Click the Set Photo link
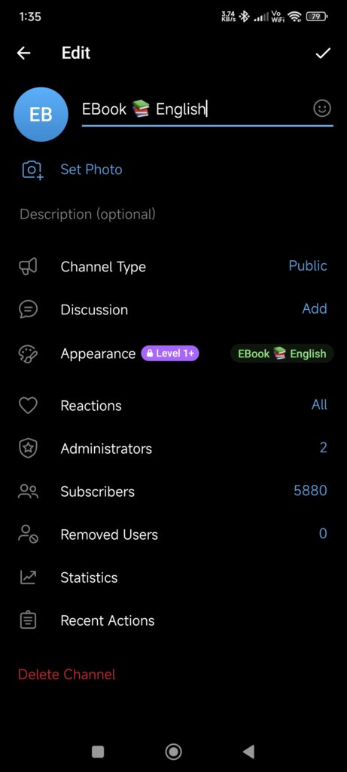The height and width of the screenshot is (772, 347). click(x=91, y=170)
